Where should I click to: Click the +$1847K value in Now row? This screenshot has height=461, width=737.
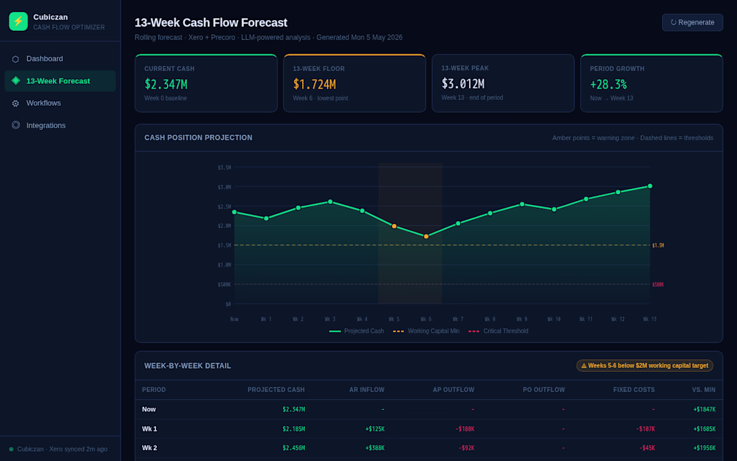click(705, 410)
